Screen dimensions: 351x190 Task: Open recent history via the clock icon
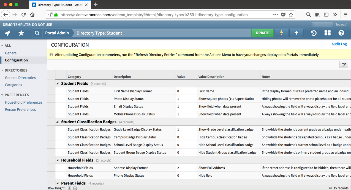point(314,33)
